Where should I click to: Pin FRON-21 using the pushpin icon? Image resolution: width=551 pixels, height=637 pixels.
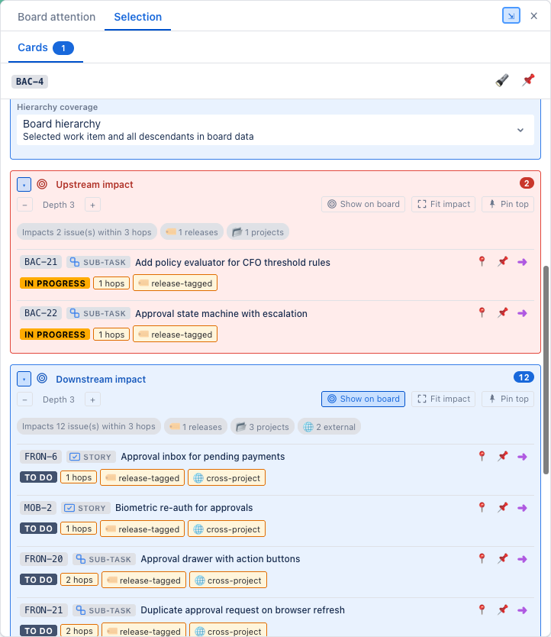(x=503, y=610)
